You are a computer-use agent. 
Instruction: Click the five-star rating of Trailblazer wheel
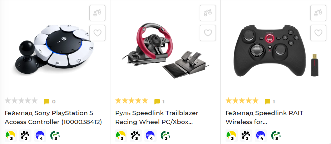click(132, 101)
